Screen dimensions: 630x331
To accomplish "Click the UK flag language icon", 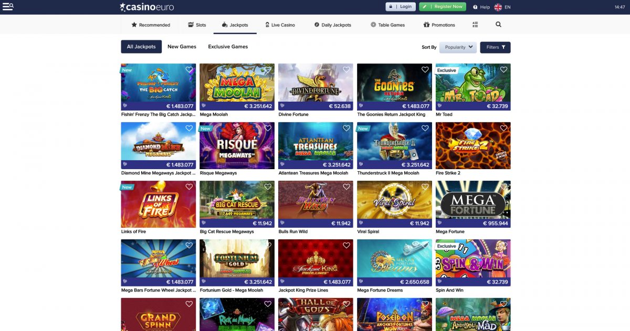I will [x=498, y=7].
